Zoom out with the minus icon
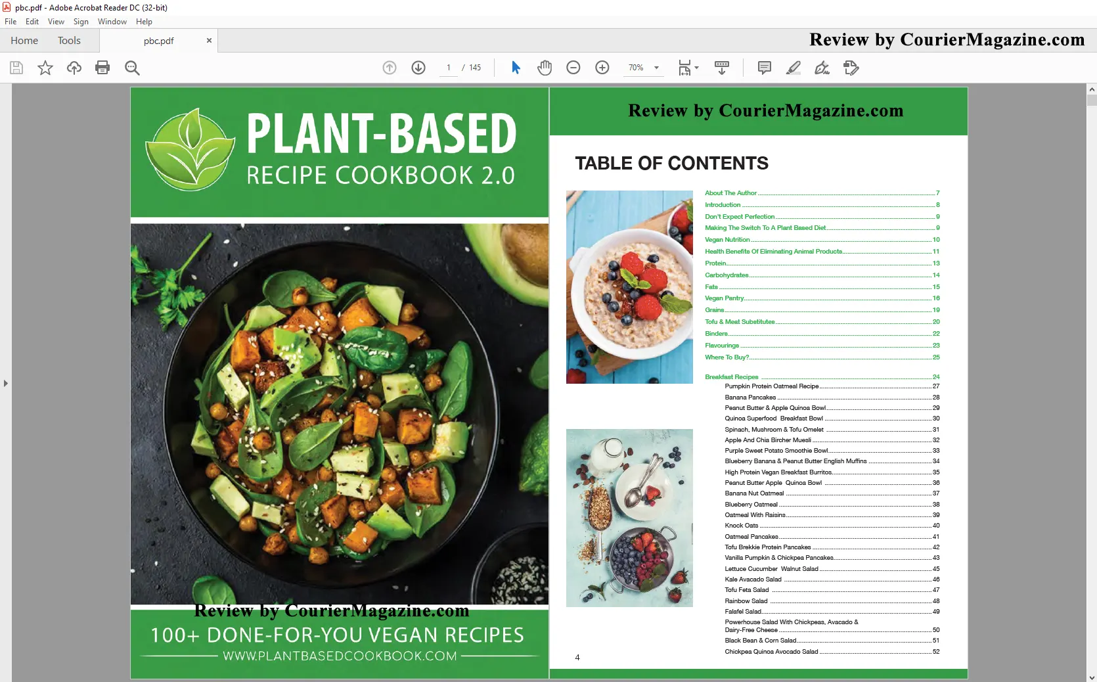This screenshot has width=1097, height=682. 573,68
